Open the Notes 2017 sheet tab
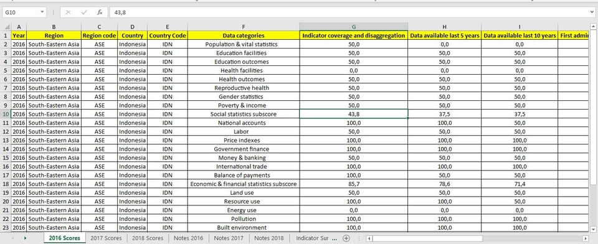This screenshot has height=244, width=598. (229, 238)
